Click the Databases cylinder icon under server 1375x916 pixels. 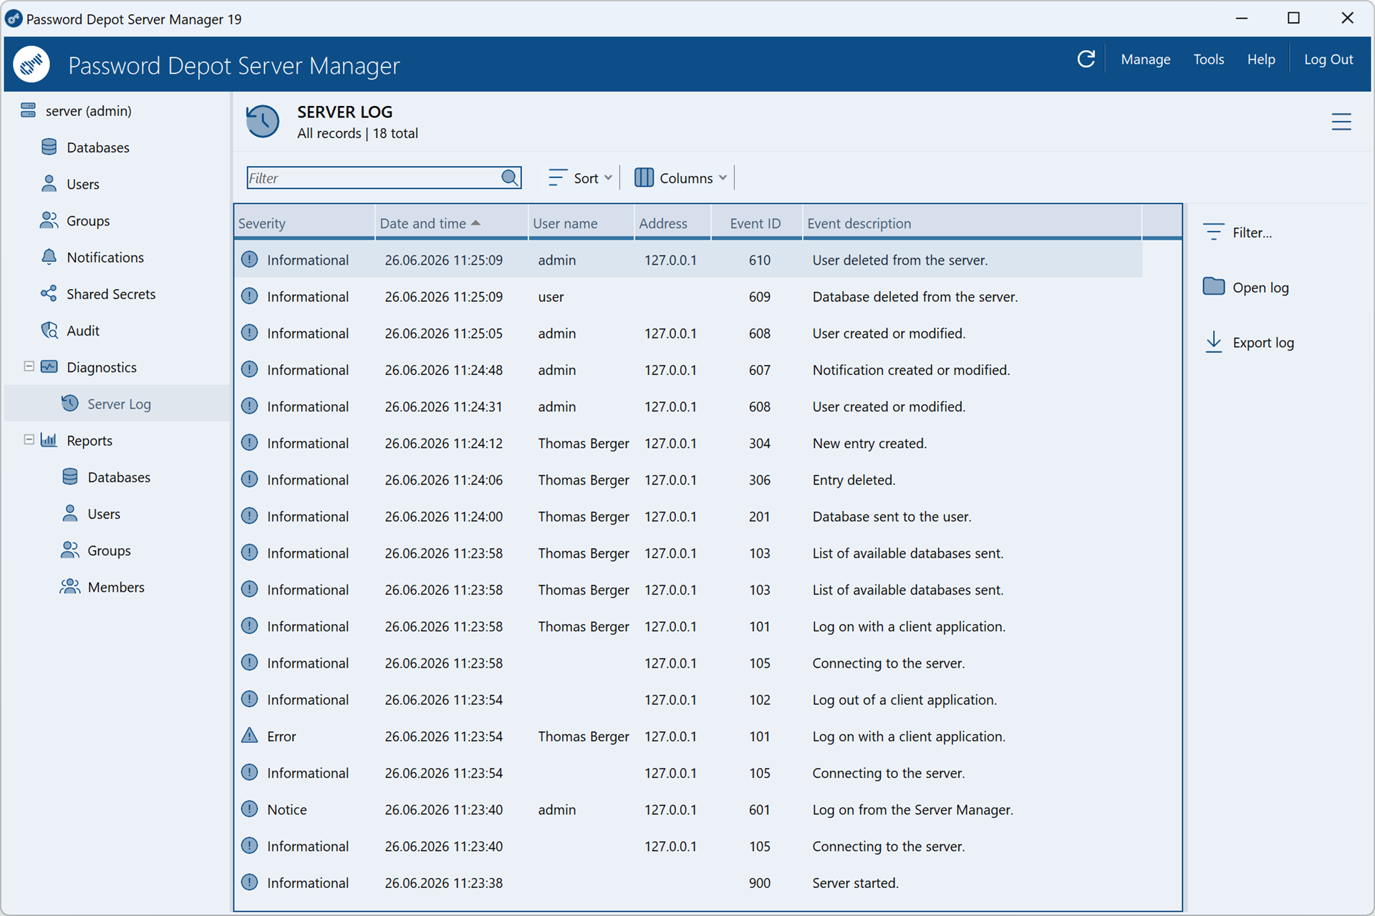[x=49, y=147]
